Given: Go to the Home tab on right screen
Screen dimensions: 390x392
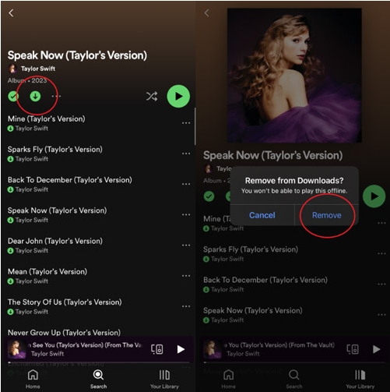Looking at the screenshot, I should click(228, 380).
